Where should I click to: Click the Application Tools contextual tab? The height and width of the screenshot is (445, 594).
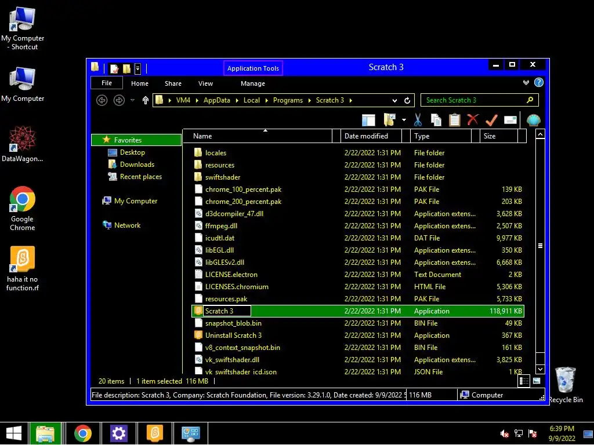point(253,68)
